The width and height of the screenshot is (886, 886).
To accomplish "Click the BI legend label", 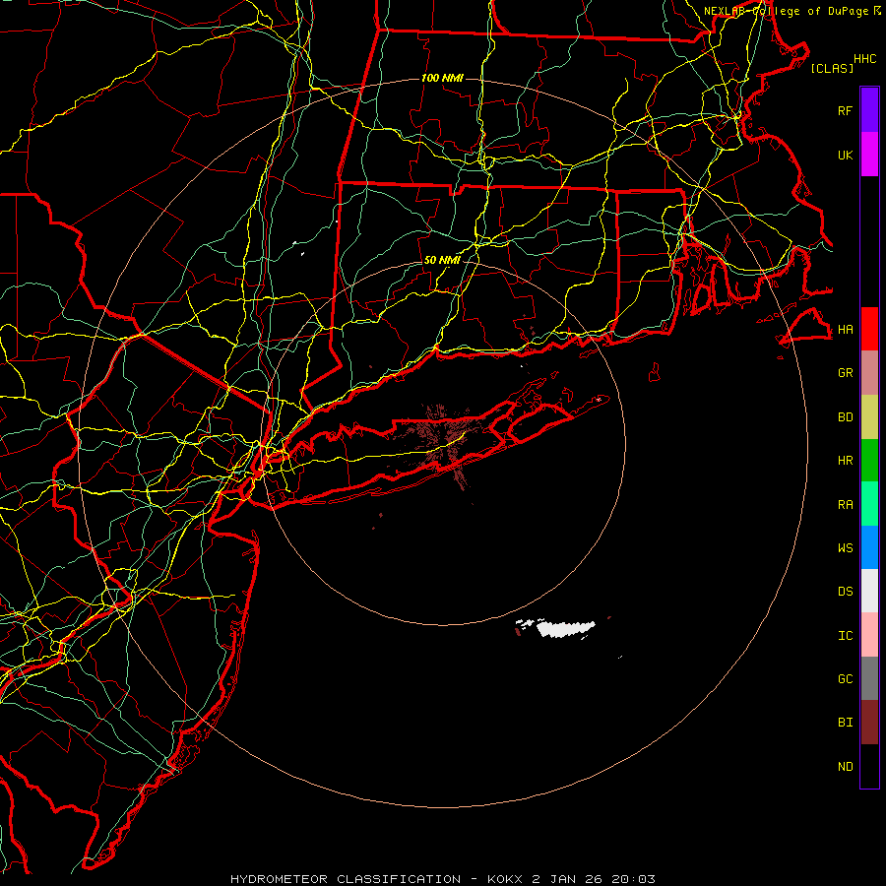I will (845, 723).
